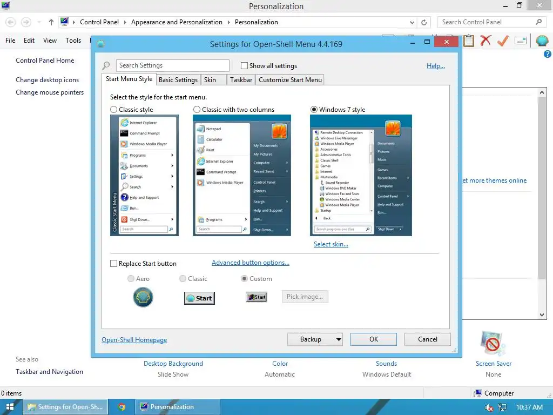Expand the chevron before Control Panel breadcrumb
The image size is (553, 415).
tap(74, 22)
